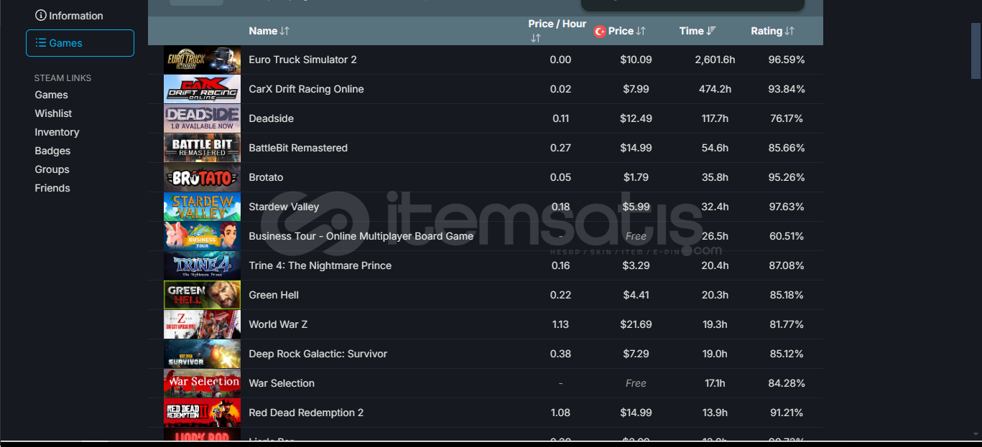
Task: Sort by Price / Hour column
Action: pos(557,30)
